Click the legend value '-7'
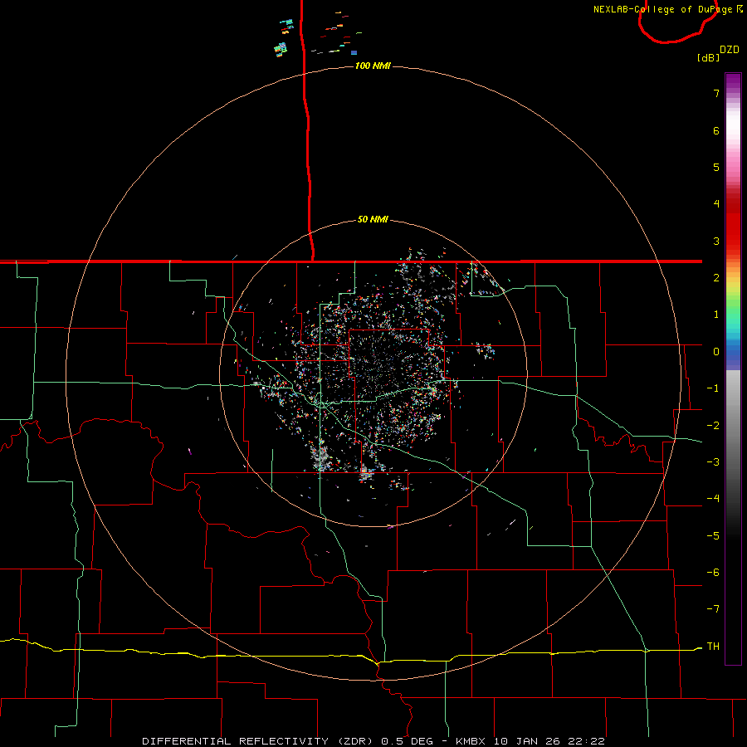Screen dimensions: 747x747 713,609
